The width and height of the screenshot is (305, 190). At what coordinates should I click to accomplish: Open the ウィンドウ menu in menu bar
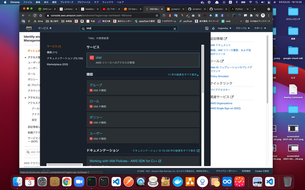tap(107, 2)
